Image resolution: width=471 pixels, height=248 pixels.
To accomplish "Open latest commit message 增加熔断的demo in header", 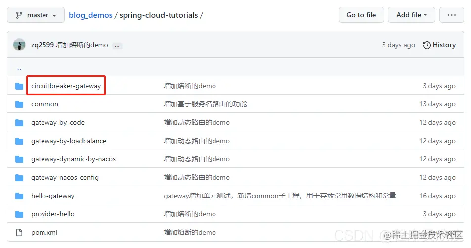I will pos(82,45).
